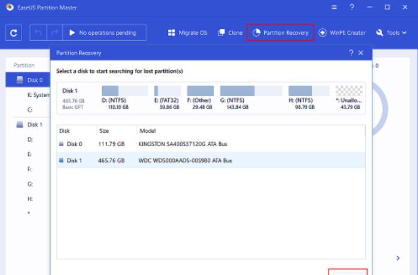The height and width of the screenshot is (275, 418).
Task: Open the Clone tool
Action: 230,33
